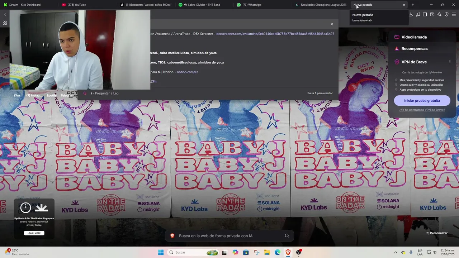Open the Leo AI sparkle icon in the toolbar
Screen dimensions: 459x258
439,14
